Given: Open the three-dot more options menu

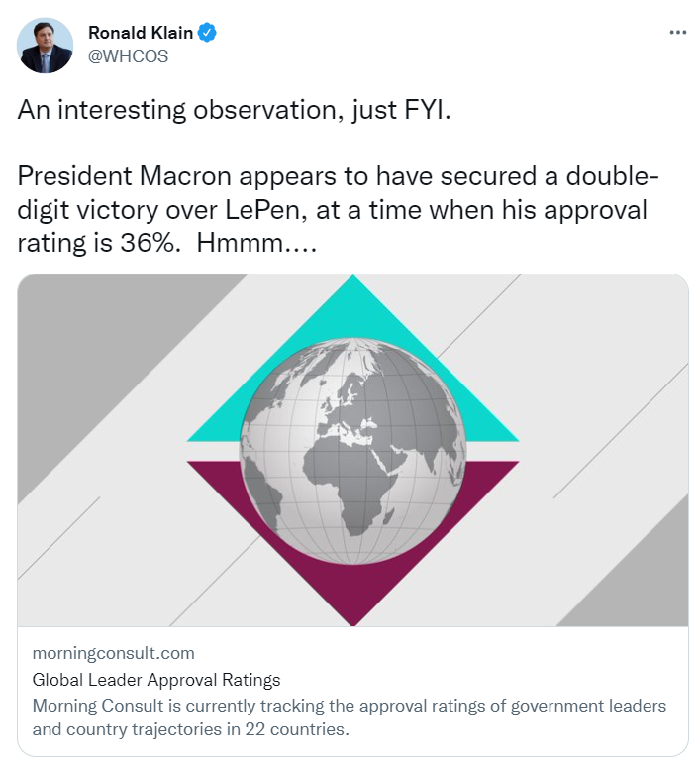Looking at the screenshot, I should click(677, 32).
